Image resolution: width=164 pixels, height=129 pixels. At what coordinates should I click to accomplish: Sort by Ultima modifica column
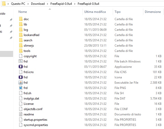click(x=95, y=12)
